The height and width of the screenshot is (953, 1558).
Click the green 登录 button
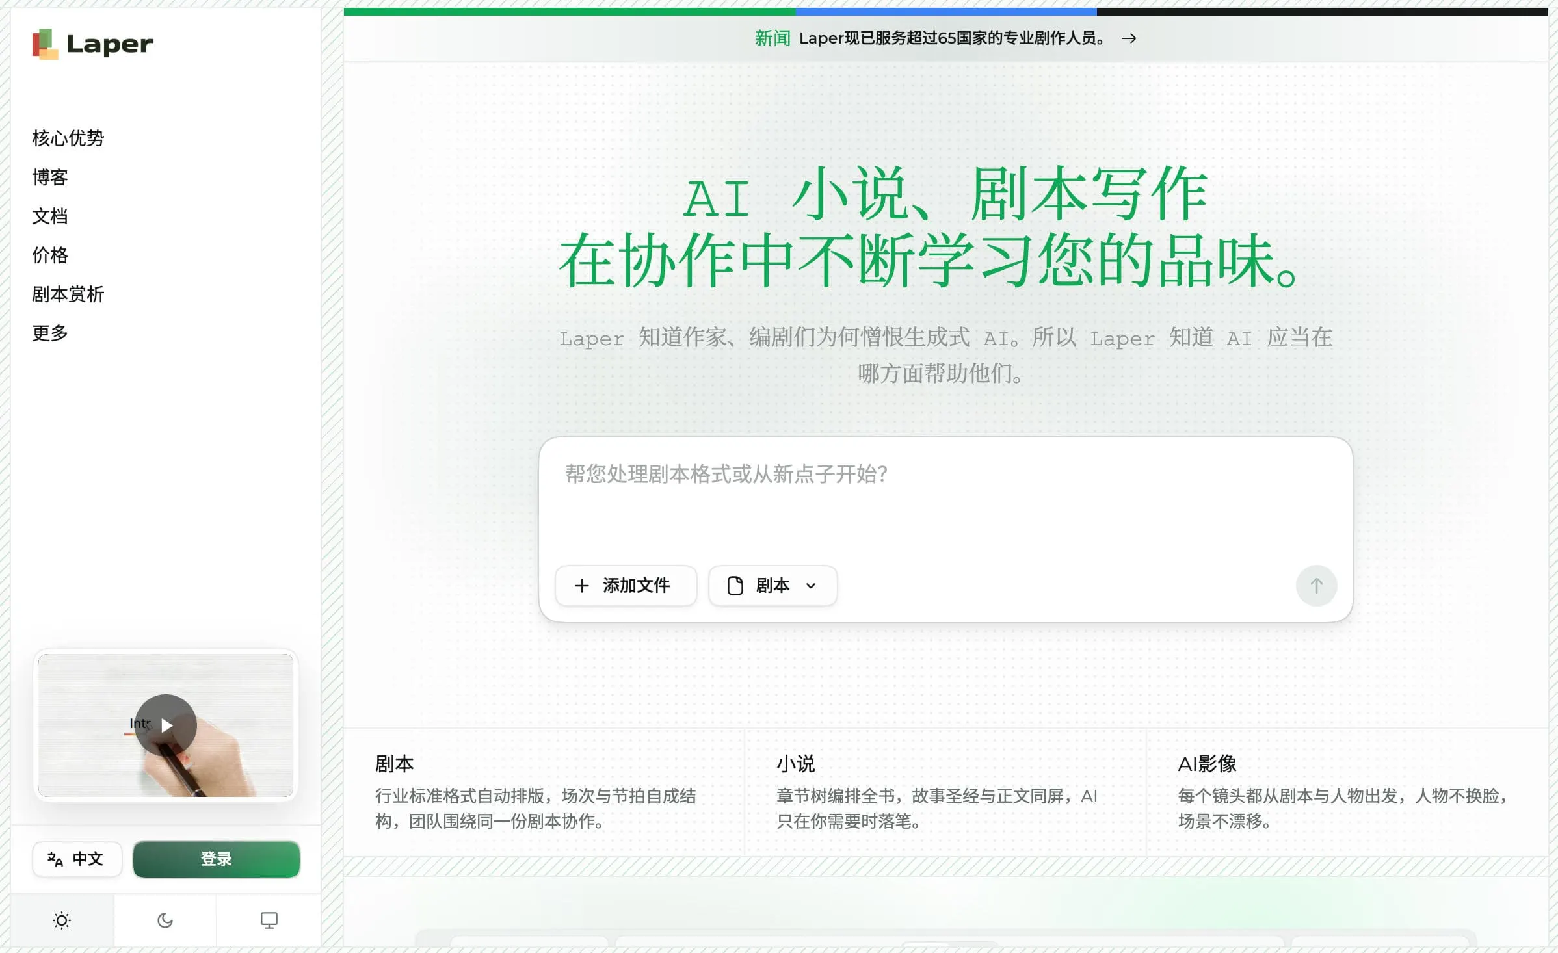point(217,859)
